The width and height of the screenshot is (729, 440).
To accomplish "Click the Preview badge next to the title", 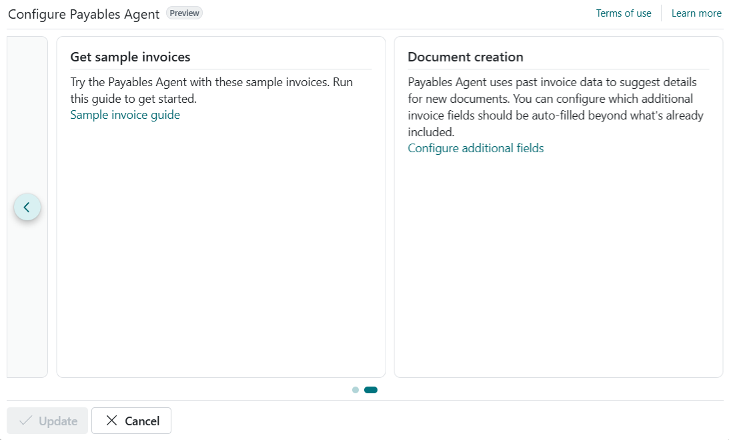I will [x=184, y=13].
